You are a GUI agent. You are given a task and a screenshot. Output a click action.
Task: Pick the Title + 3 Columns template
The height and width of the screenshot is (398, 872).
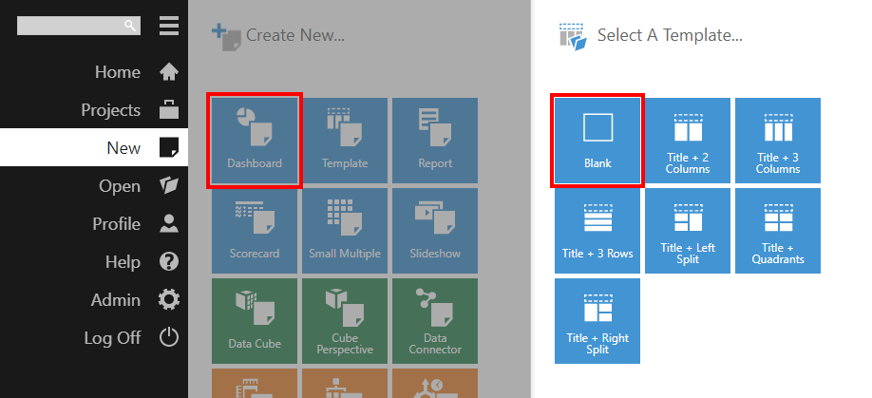778,141
